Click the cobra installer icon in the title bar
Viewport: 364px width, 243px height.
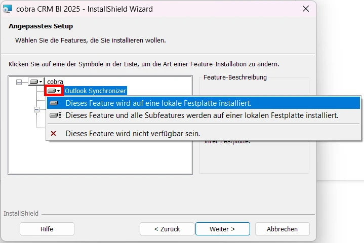[7, 9]
